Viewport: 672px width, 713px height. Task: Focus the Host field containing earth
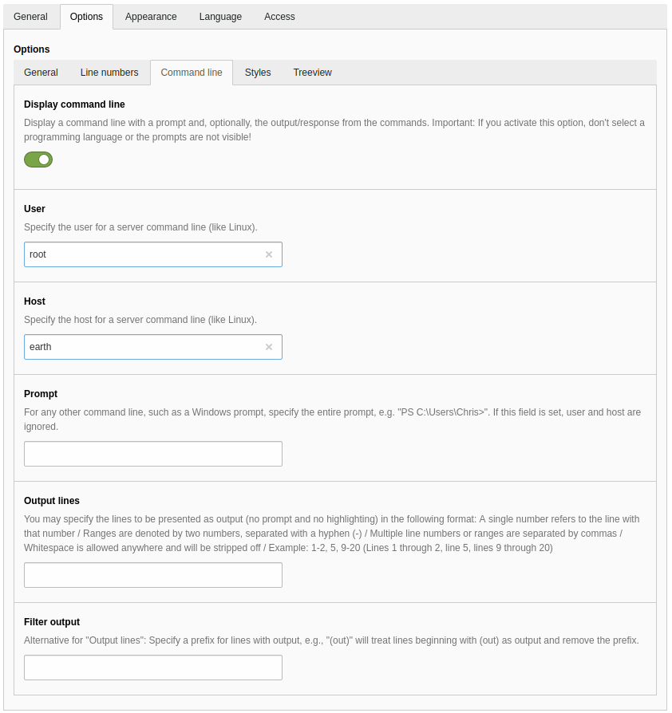coord(144,347)
